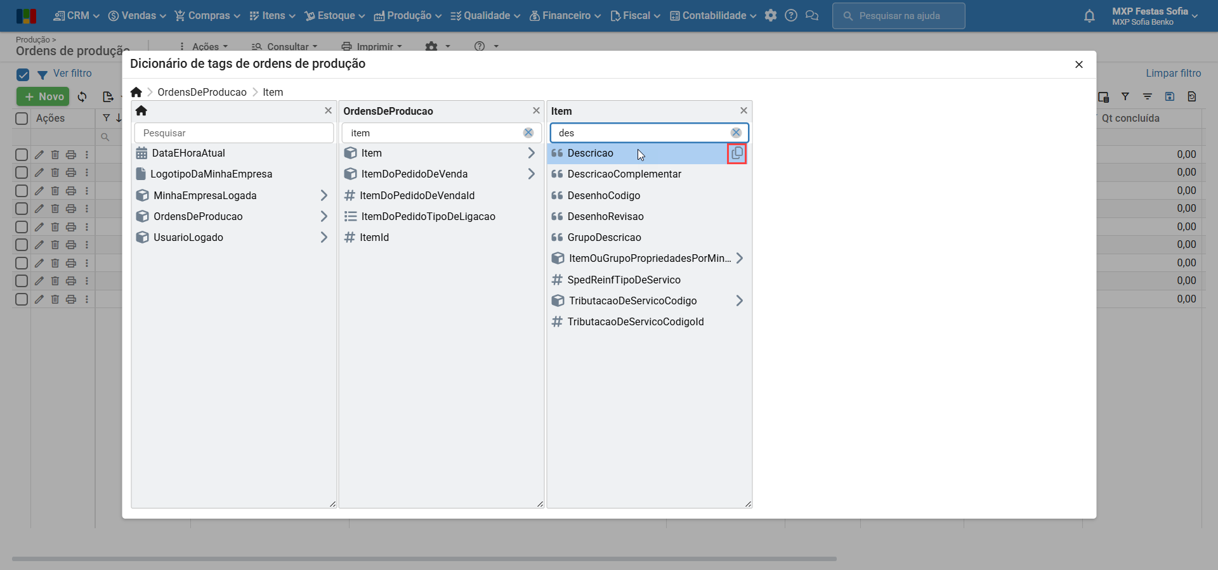Copy the Descricao tag
Viewport: 1218px width, 570px height.
coord(737,153)
